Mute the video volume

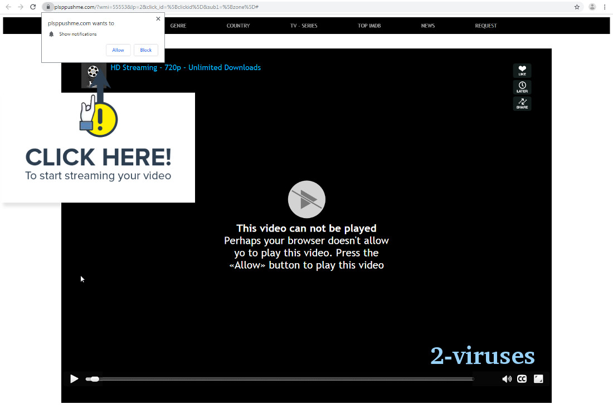pyautogui.click(x=507, y=378)
